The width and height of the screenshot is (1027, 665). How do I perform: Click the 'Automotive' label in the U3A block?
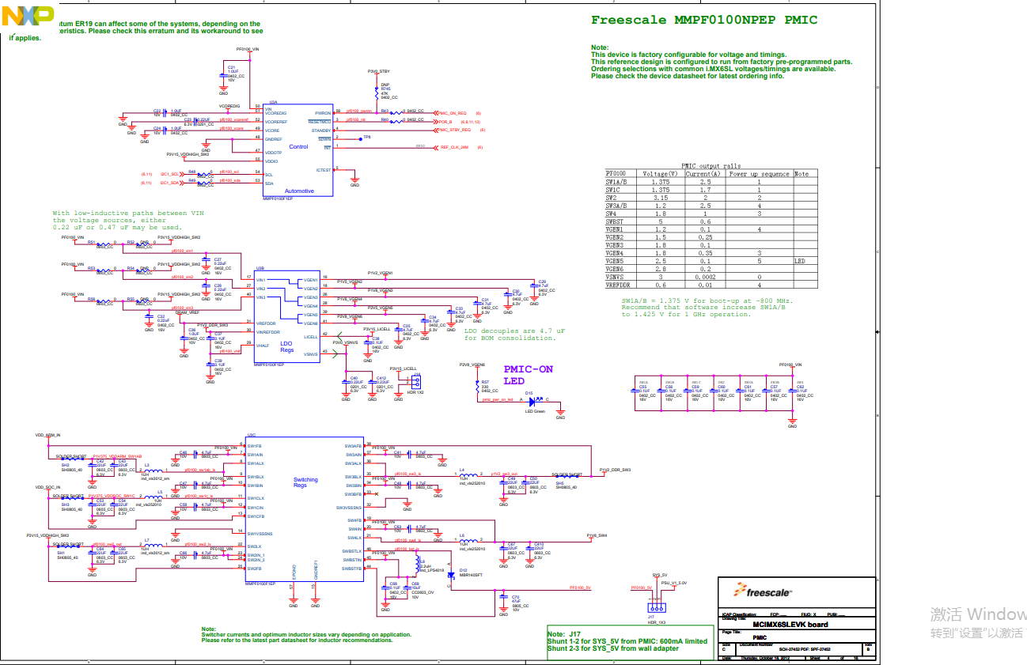click(299, 191)
